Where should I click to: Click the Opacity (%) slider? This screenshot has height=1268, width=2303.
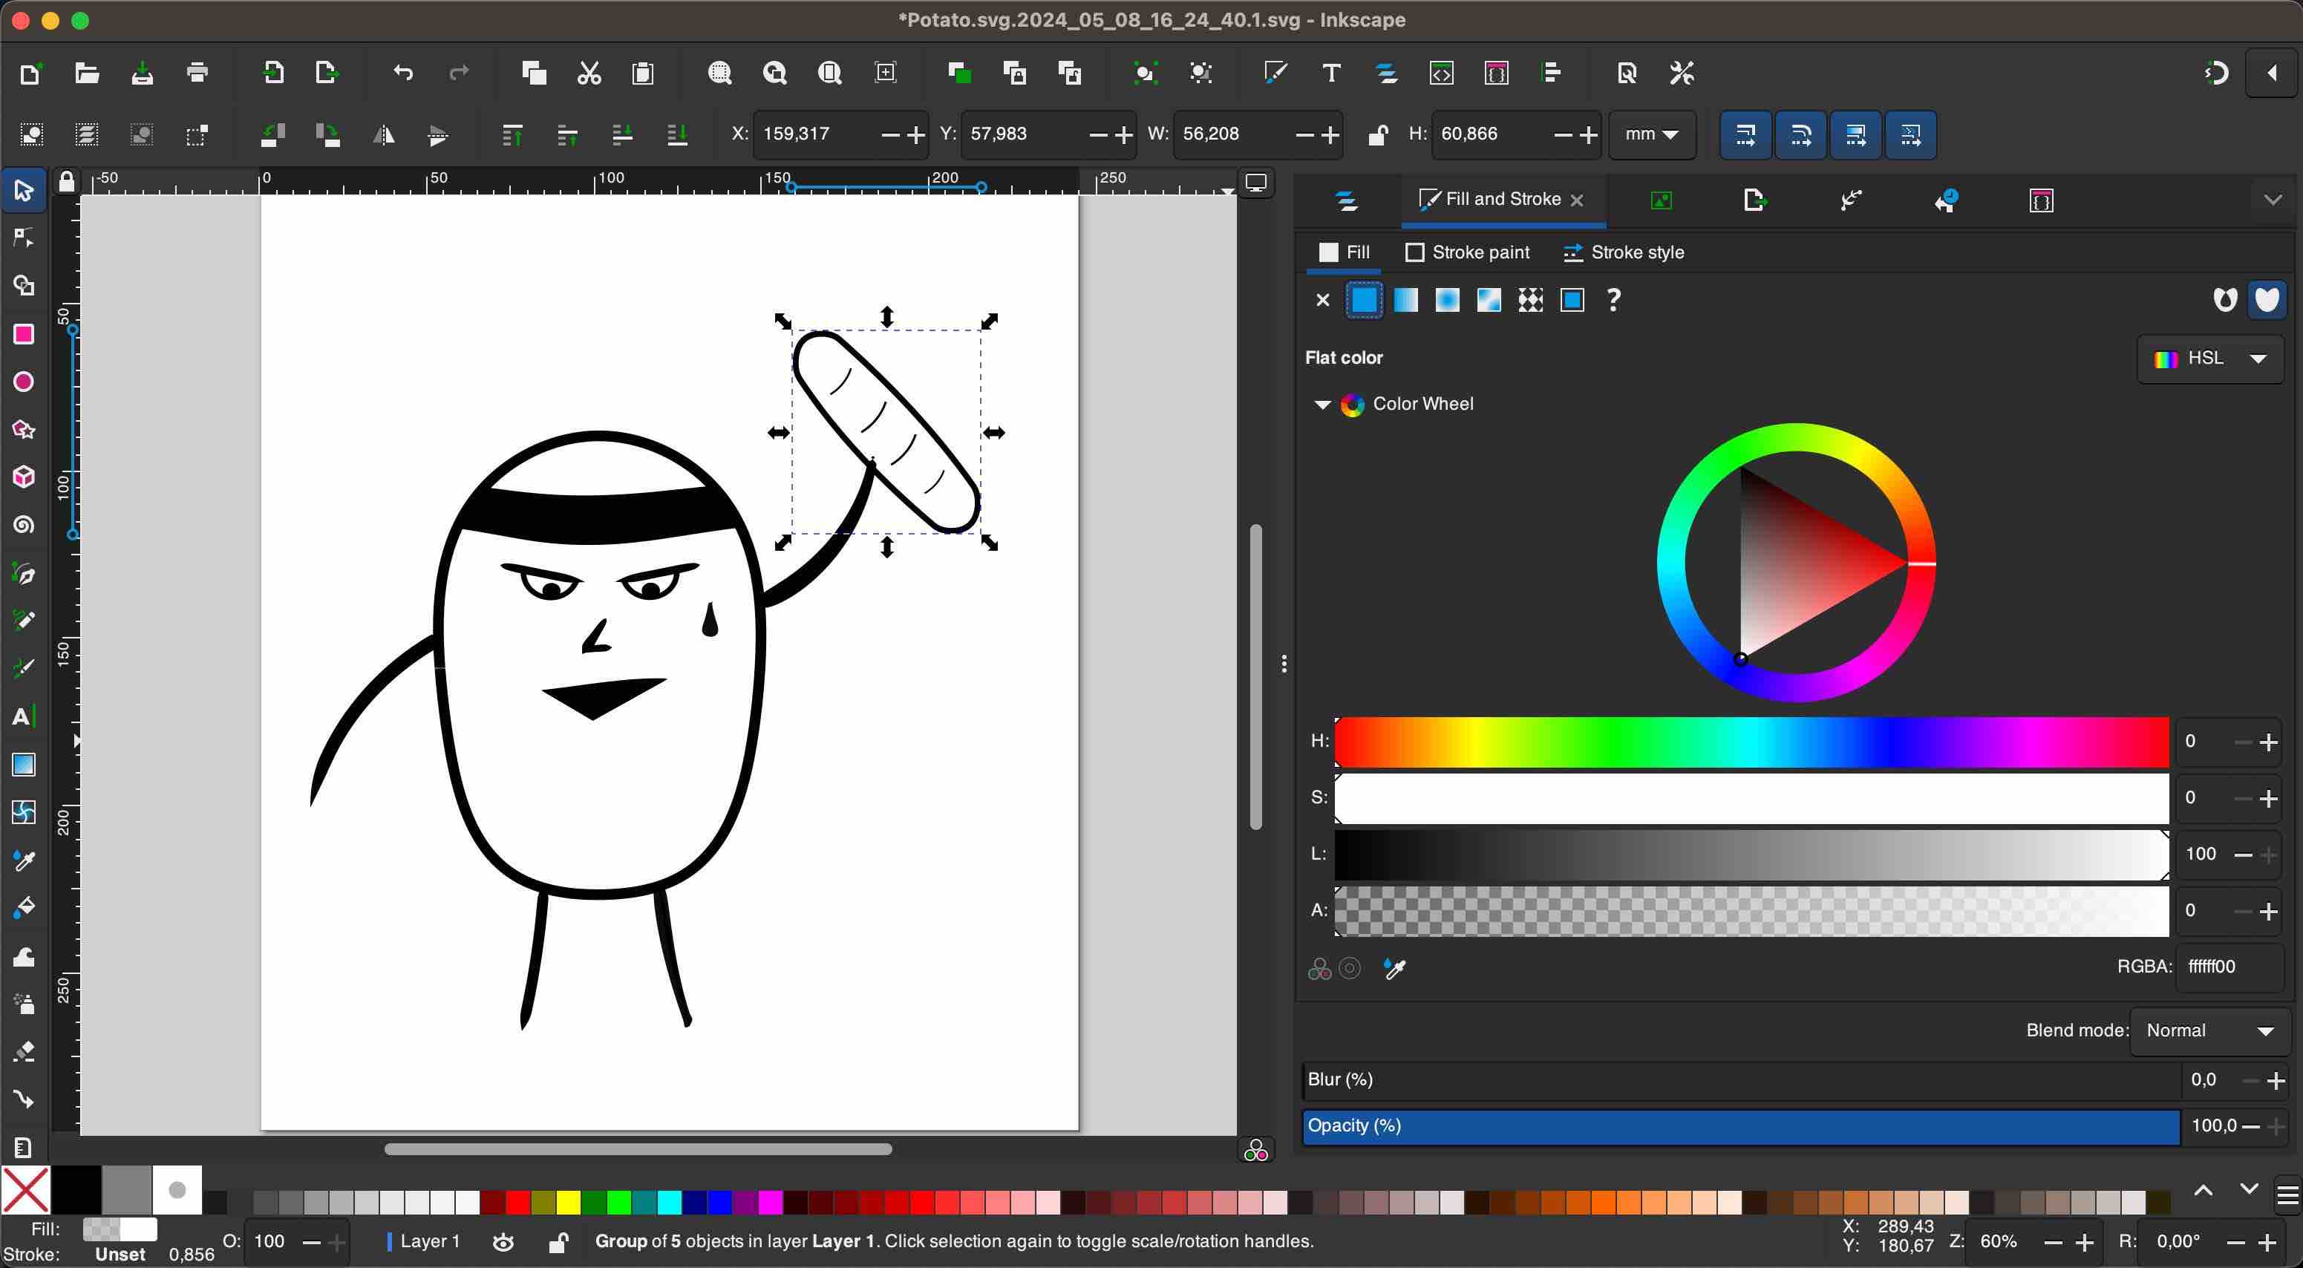coord(1741,1127)
